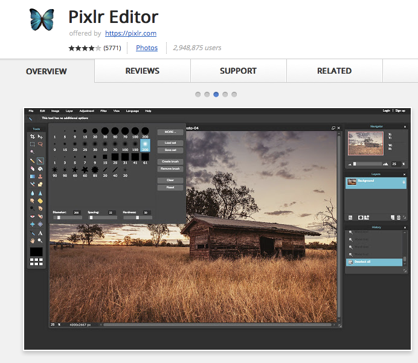Select the Magic Wand tool
Screen dimensions: 418x363
coord(33,152)
